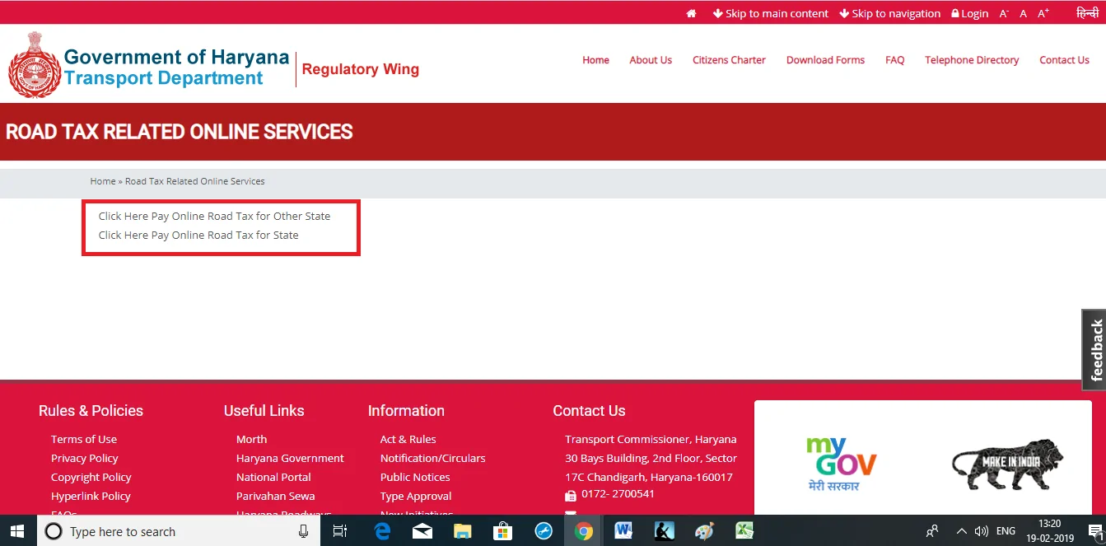Image resolution: width=1106 pixels, height=546 pixels.
Task: Click Pay Online Road Tax for State
Action: 198,235
